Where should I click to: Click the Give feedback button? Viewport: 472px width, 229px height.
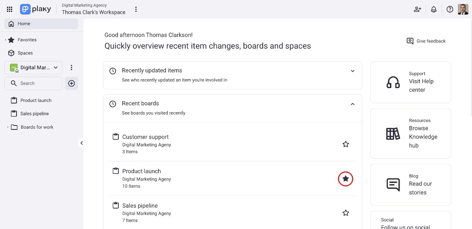[x=426, y=41]
